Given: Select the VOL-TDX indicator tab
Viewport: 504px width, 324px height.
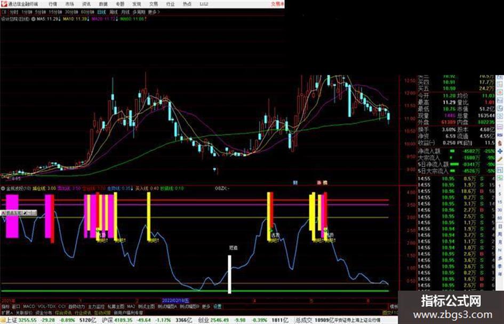Looking at the screenshot, I should tap(46, 306).
